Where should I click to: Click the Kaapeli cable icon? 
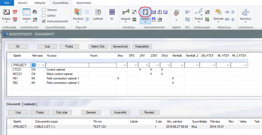[126, 12]
